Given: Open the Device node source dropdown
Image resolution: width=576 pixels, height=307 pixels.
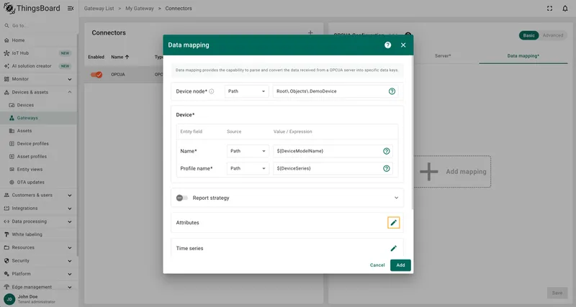Looking at the screenshot, I should 246,91.
